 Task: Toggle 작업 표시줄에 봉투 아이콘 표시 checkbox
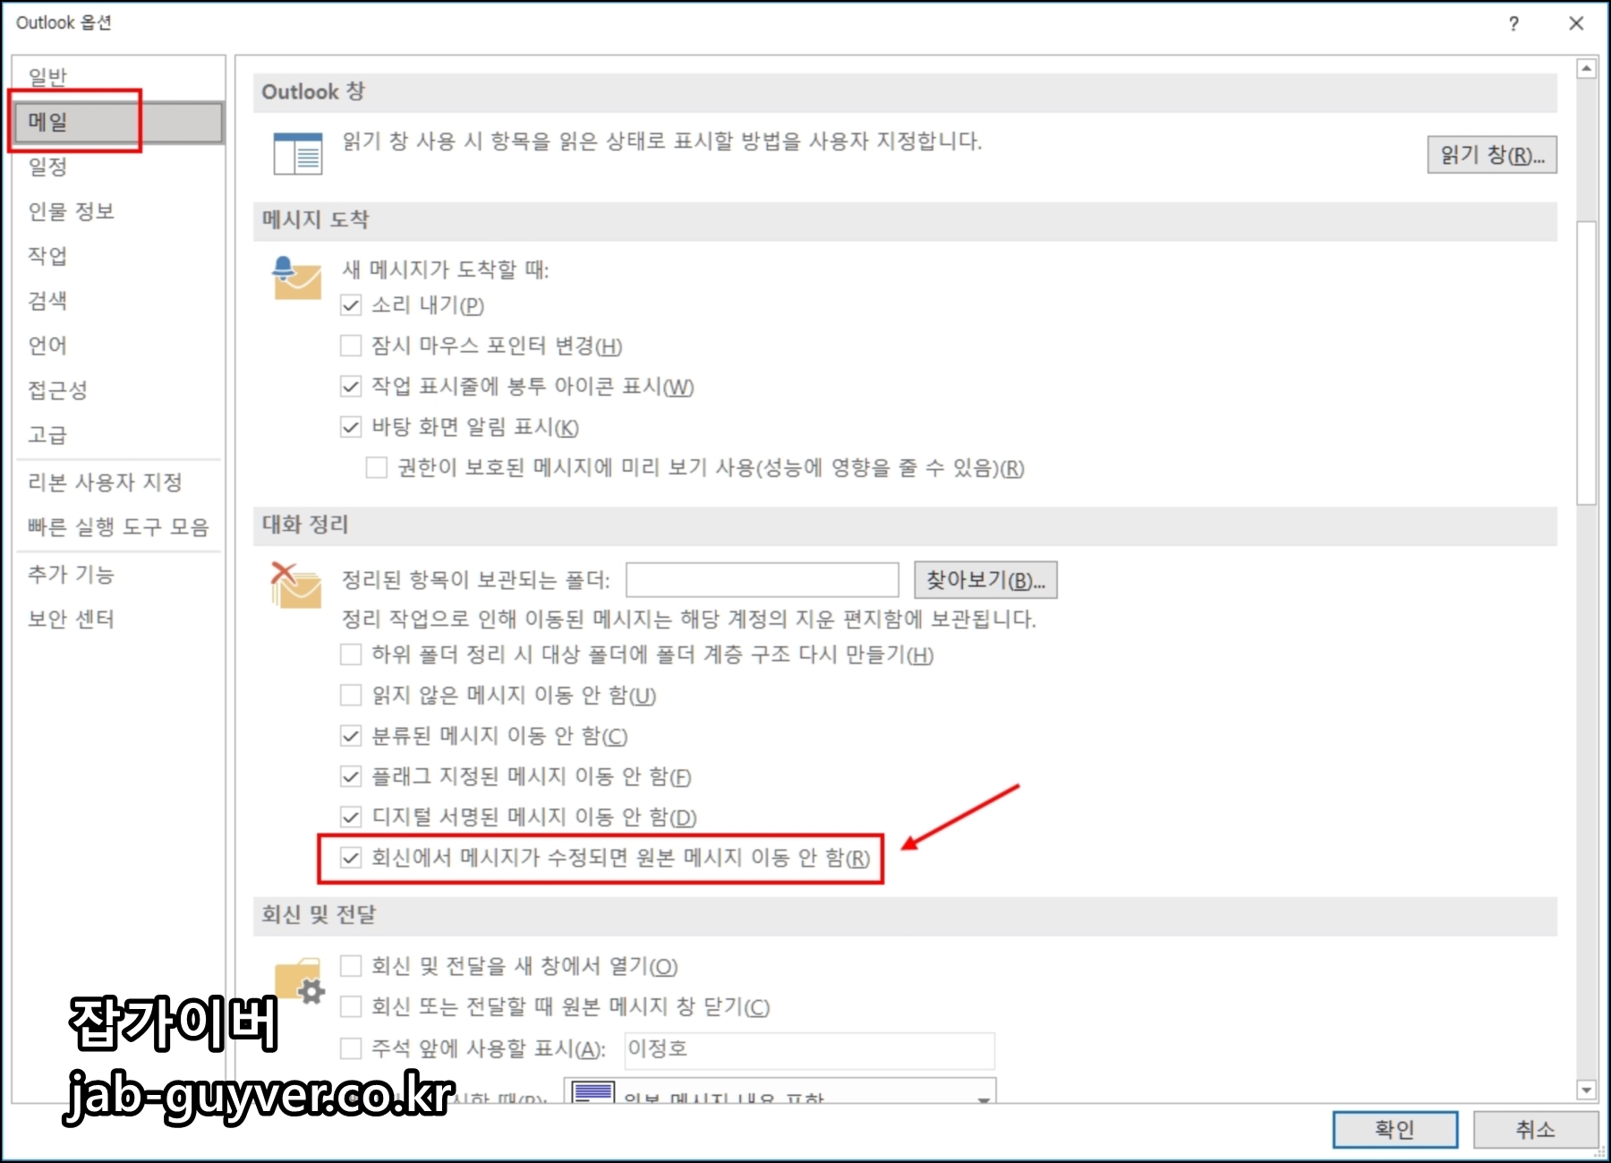pyautogui.click(x=351, y=387)
